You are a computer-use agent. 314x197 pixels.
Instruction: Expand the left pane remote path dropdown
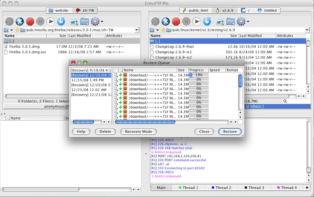click(136, 30)
